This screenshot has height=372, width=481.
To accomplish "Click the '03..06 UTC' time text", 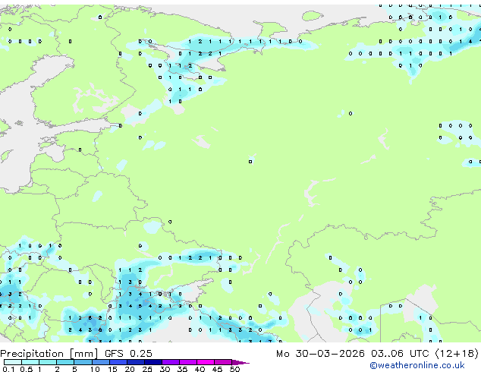I will (x=400, y=353).
